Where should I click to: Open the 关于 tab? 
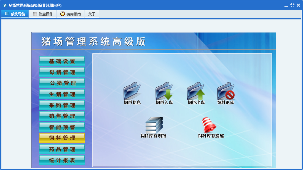92,14
